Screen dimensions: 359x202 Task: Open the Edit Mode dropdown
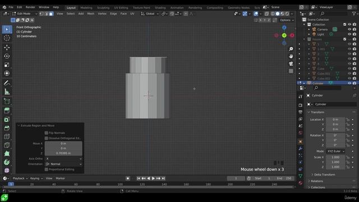[x=25, y=13]
